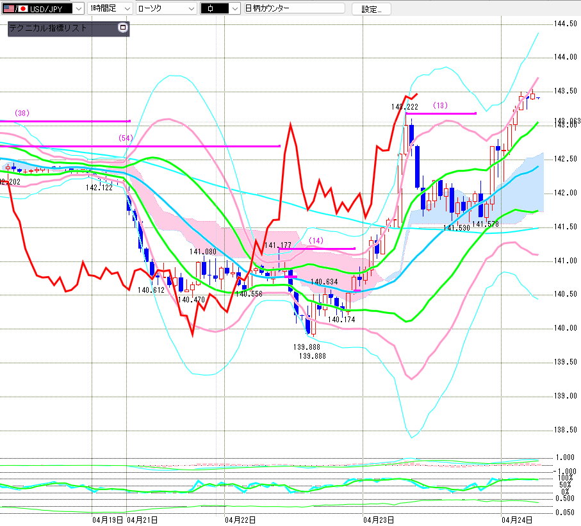Click the 143.222 high price label
Screen dimensions: 581x526
coord(405,107)
